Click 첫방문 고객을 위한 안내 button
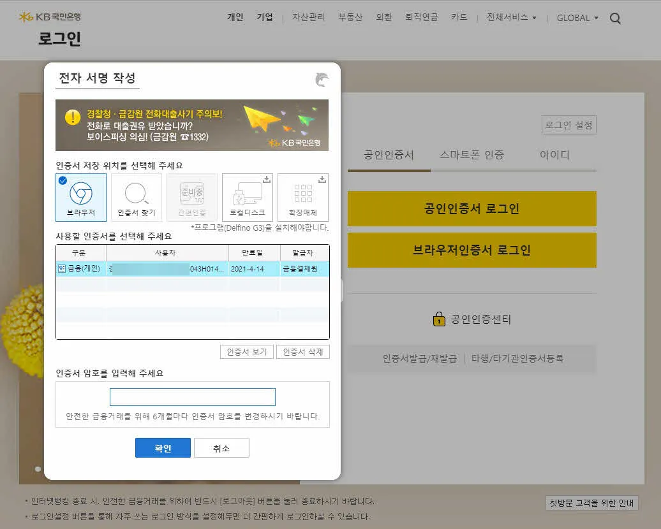 [591, 503]
